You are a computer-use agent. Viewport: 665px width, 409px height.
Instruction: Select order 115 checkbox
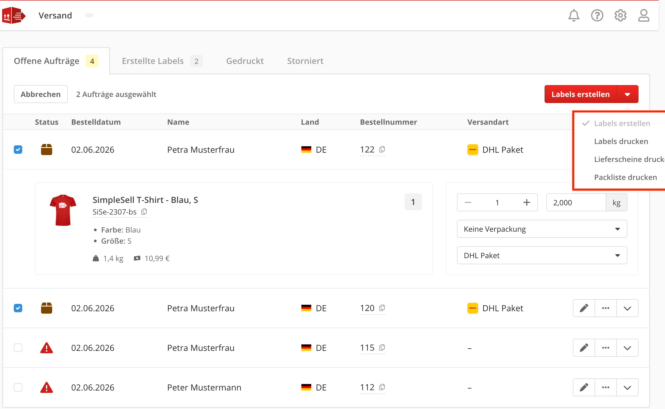pos(18,348)
